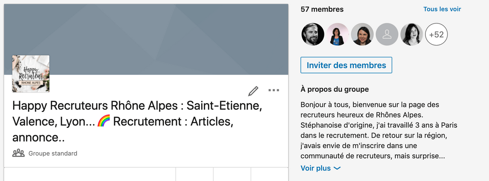Open the first member avatar

point(313,34)
